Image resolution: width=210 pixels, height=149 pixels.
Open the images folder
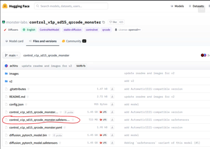[14, 74]
